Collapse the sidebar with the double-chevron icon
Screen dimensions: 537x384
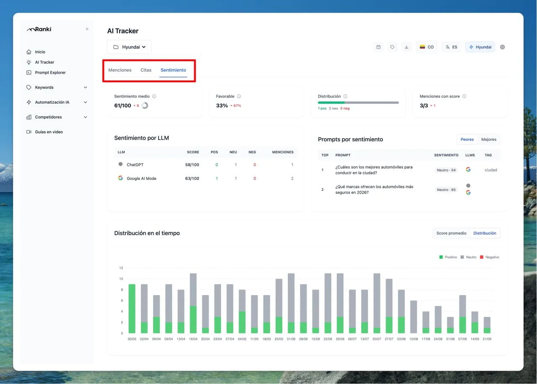point(87,29)
